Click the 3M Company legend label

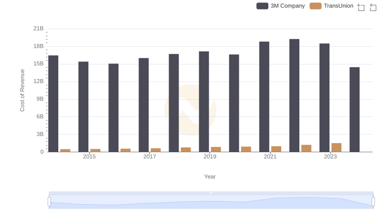(x=287, y=6)
